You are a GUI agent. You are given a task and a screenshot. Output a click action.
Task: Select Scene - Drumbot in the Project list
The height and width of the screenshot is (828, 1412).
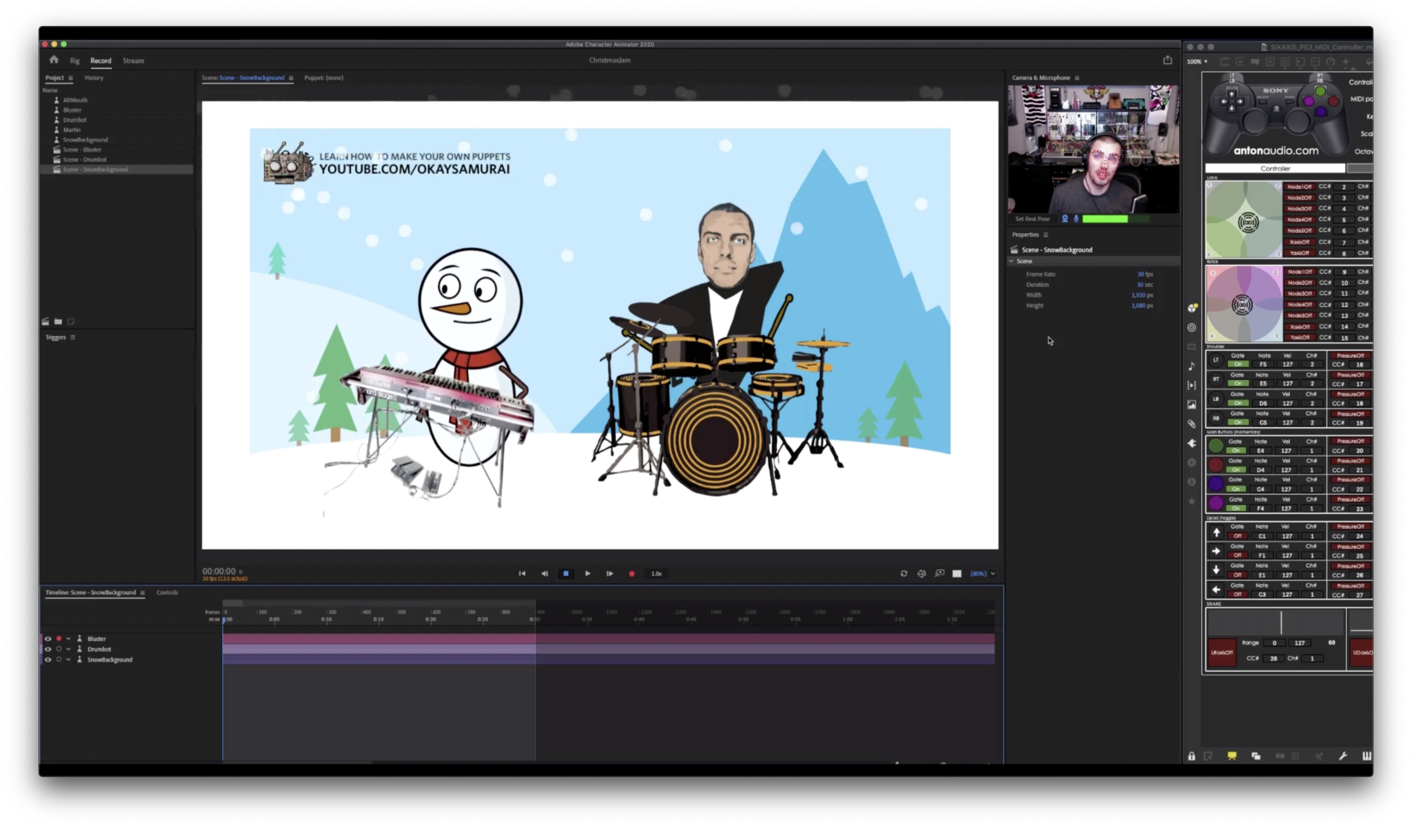(84, 160)
